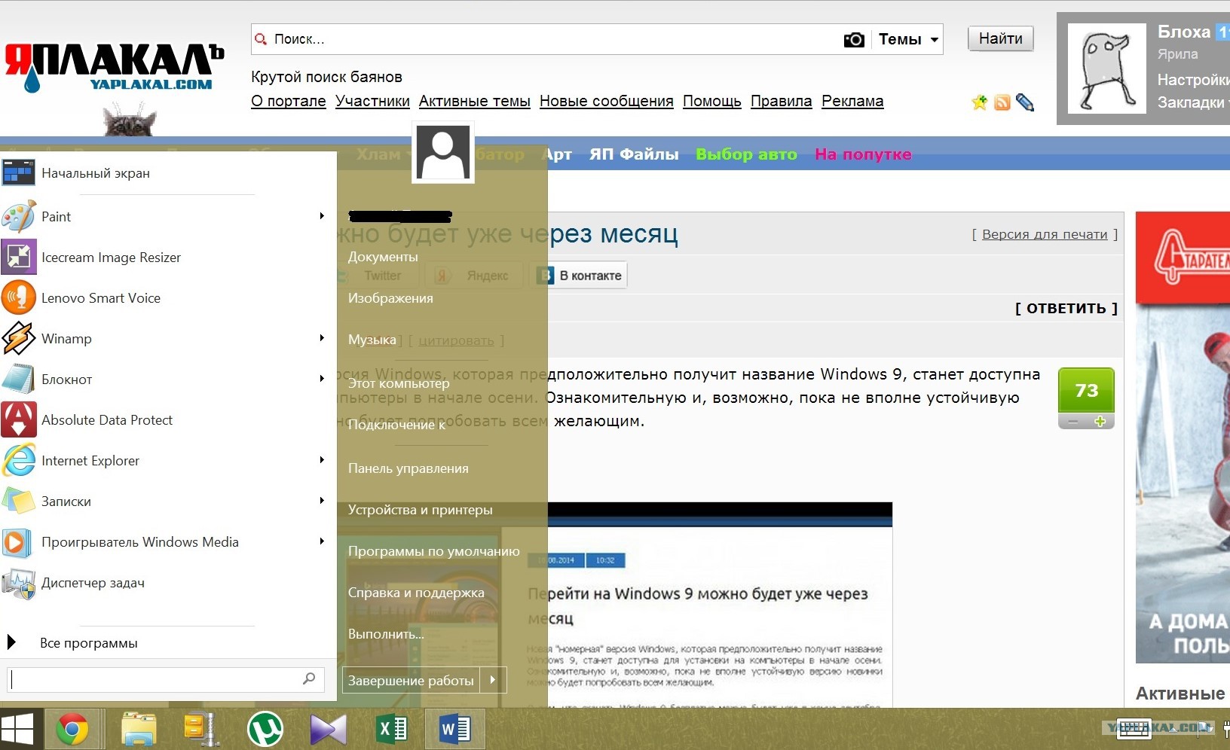
Task: Open the Темы search dropdown
Action: [x=908, y=39]
